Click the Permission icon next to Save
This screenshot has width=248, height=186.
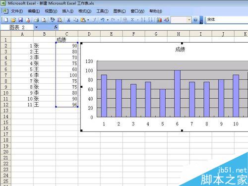point(28,20)
